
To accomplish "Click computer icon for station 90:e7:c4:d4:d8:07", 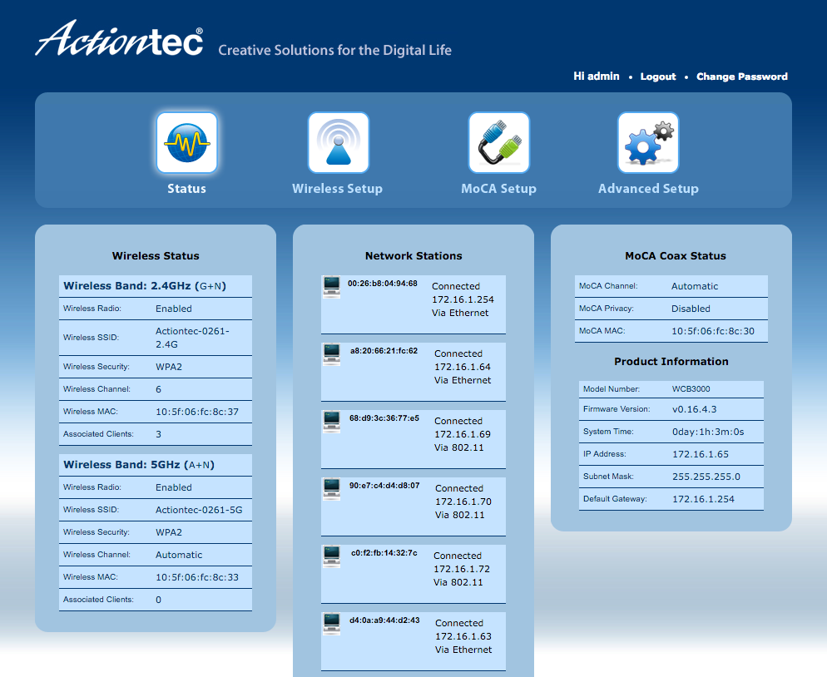I will [331, 489].
